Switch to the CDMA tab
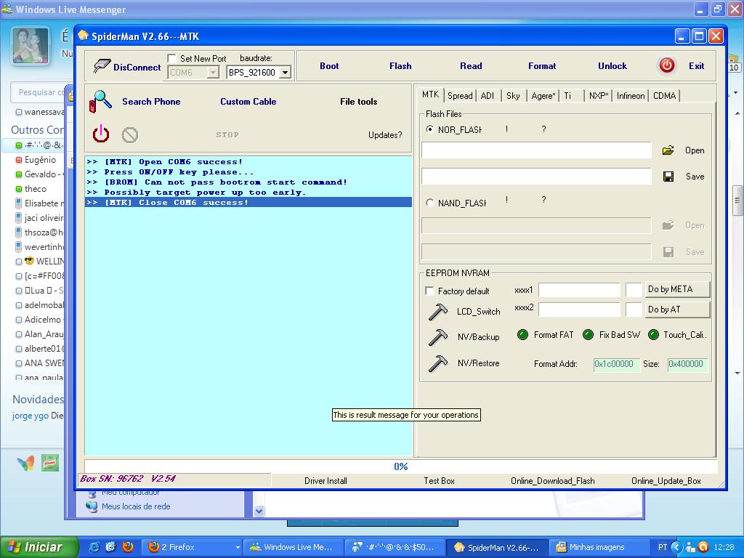Viewport: 744px width, 558px height. click(x=664, y=96)
